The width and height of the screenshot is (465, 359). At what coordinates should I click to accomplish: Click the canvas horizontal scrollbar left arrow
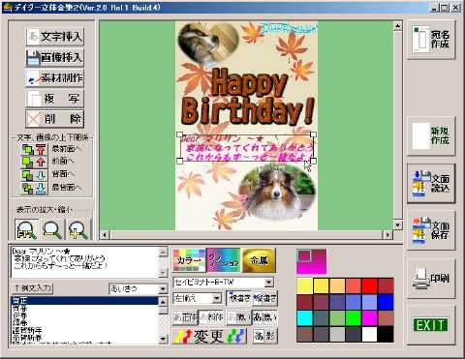pyautogui.click(x=105, y=235)
